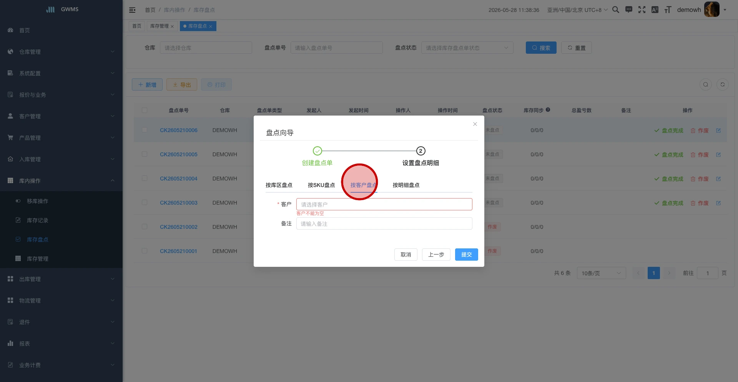Close the 库存管理 tab with its x
This screenshot has height=382, width=738.
pos(172,26)
